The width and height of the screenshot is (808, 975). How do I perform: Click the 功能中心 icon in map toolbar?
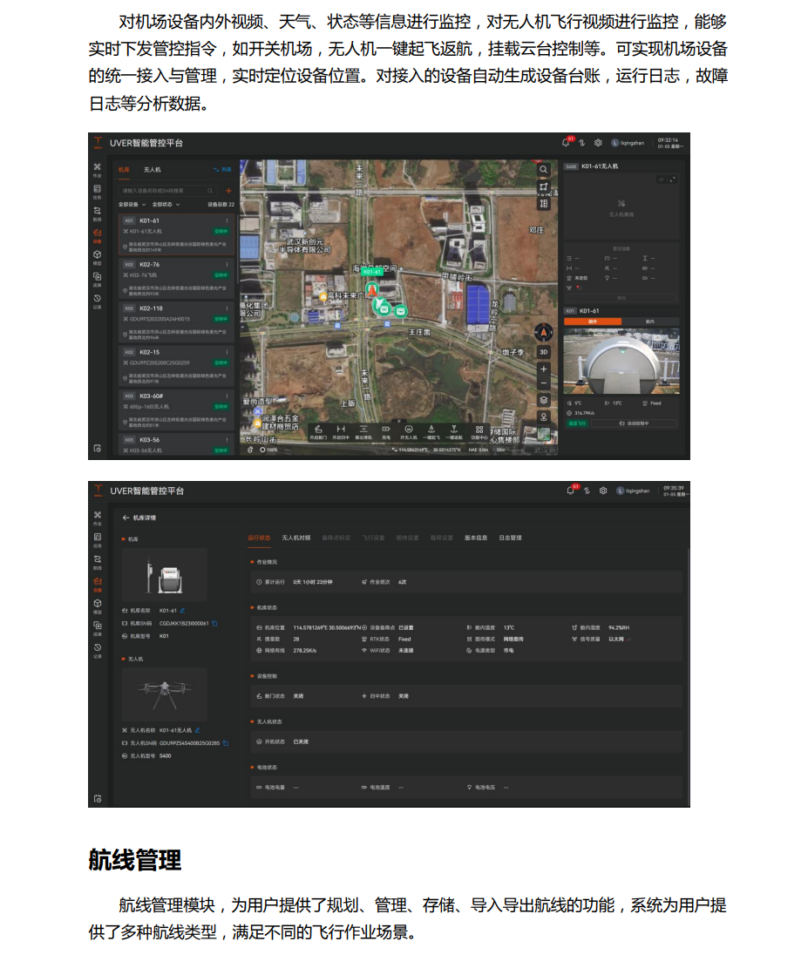[x=479, y=430]
